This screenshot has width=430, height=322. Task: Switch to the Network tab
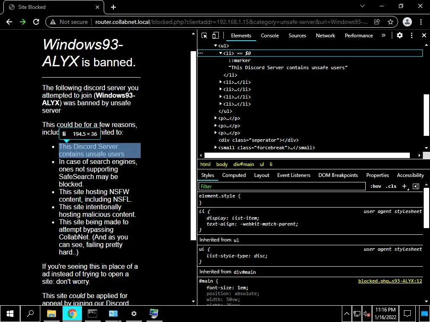click(325, 36)
